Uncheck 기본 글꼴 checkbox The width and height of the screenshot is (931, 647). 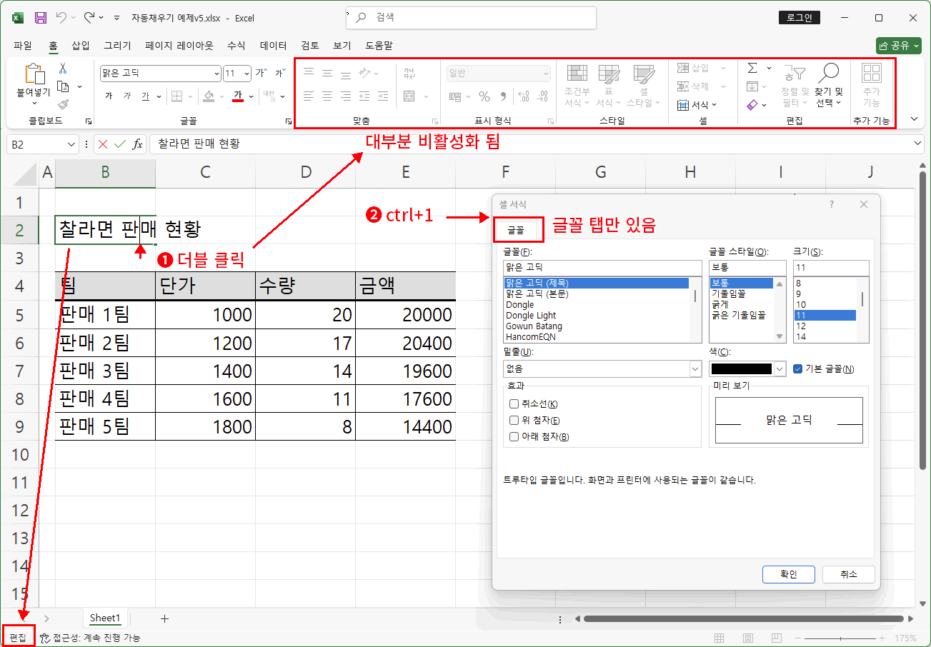(x=798, y=369)
